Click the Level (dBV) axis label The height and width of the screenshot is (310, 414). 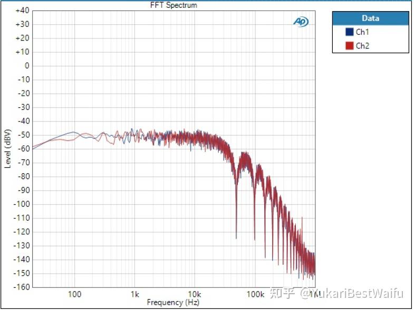pyautogui.click(x=8, y=148)
